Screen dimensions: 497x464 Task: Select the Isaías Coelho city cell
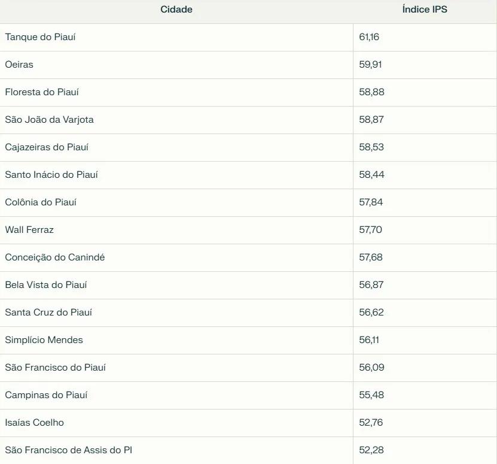click(34, 423)
